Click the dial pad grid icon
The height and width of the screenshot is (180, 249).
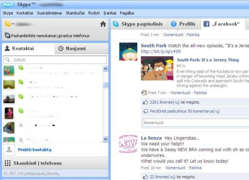pos(7,163)
